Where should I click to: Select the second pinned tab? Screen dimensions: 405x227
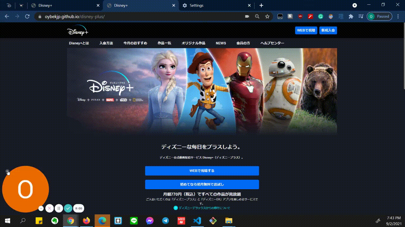[21, 5]
